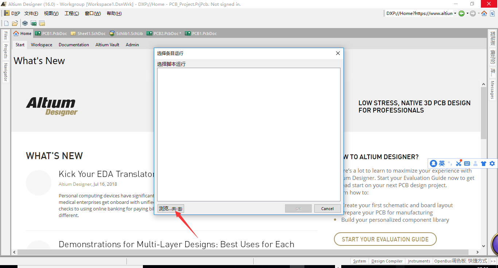Open the 文件(F) menu
The image size is (498, 268).
[31, 13]
